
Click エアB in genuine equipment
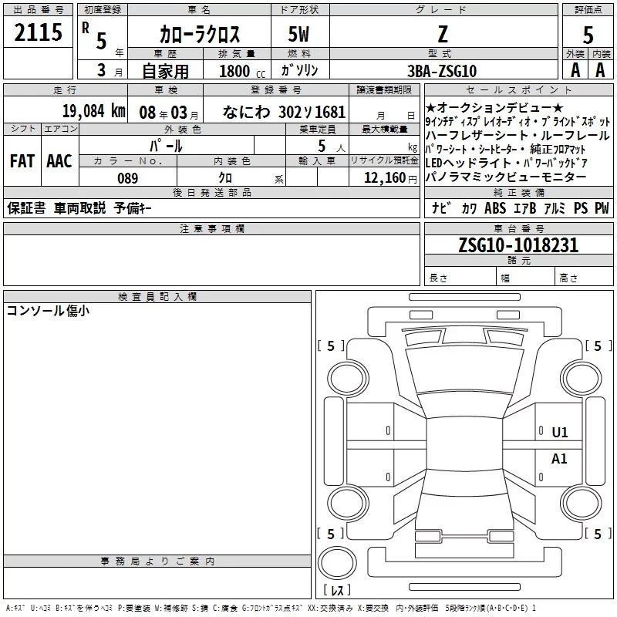pyautogui.click(x=524, y=208)
